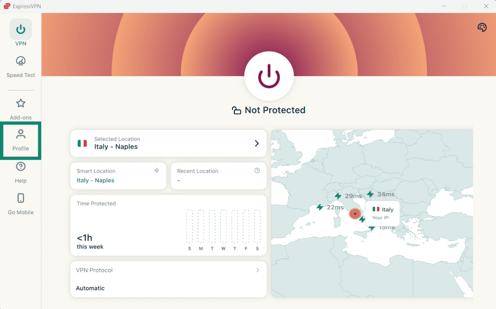Click the unlocked padlock icon
496x309 pixels.
pos(236,110)
